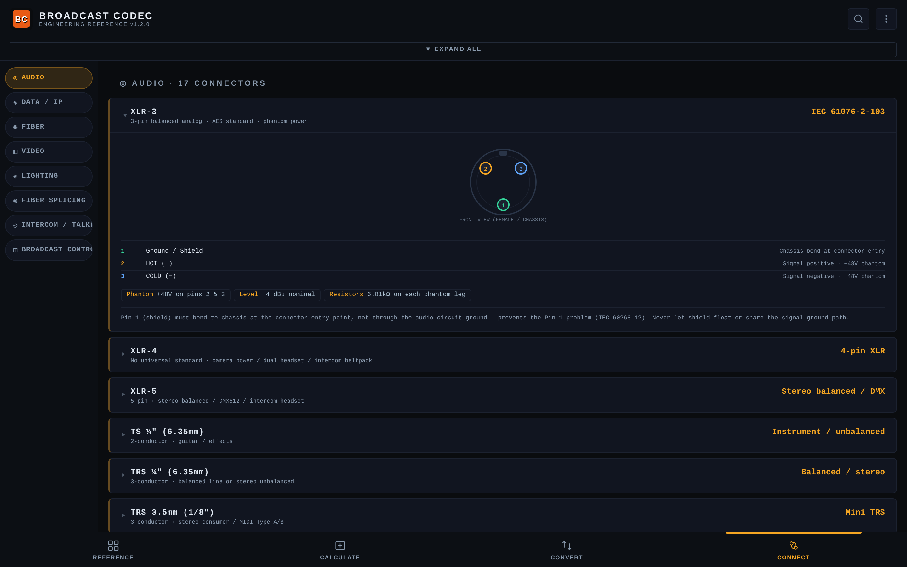Select the Audio category
Screen dimensions: 907x567
(49, 78)
